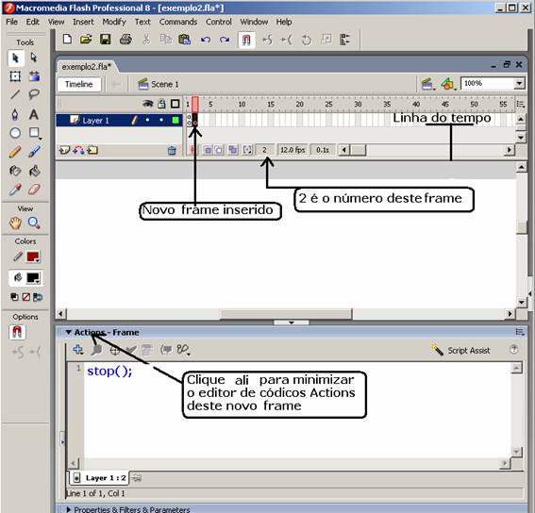535x513 pixels.
Task: Select the Subselection tool
Action: (34, 58)
